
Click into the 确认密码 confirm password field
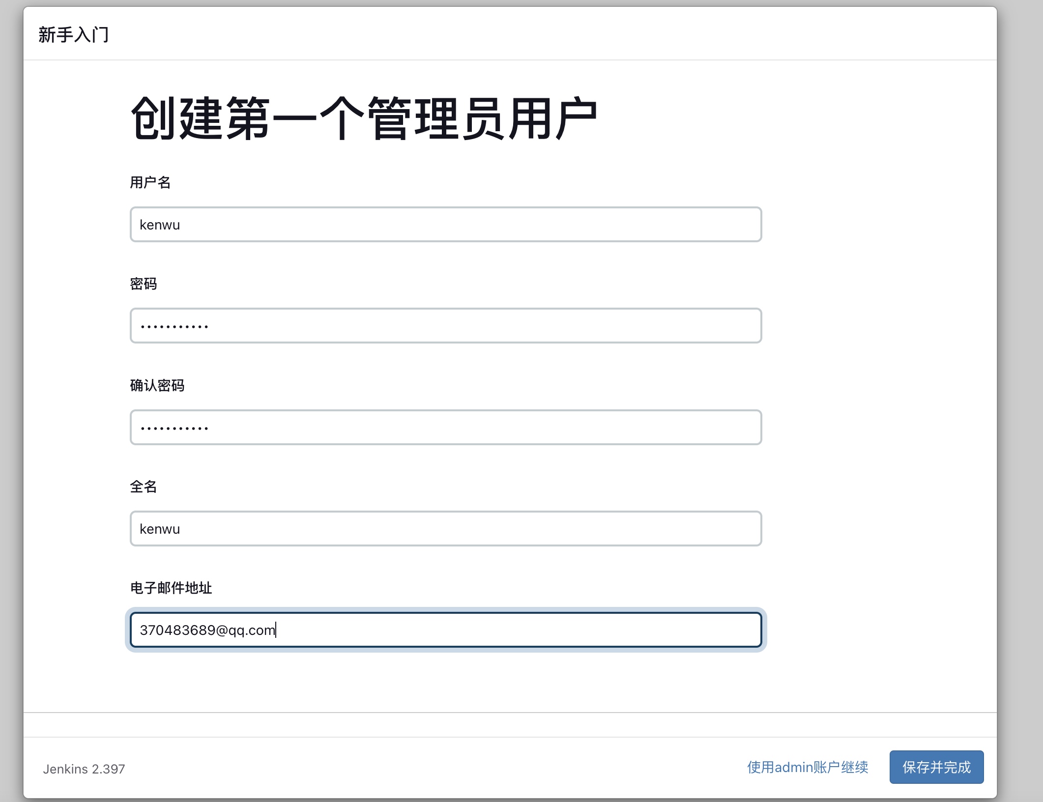pos(445,428)
